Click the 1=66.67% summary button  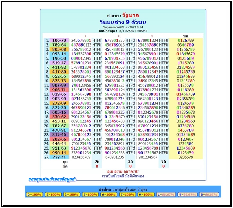[166, 195]
